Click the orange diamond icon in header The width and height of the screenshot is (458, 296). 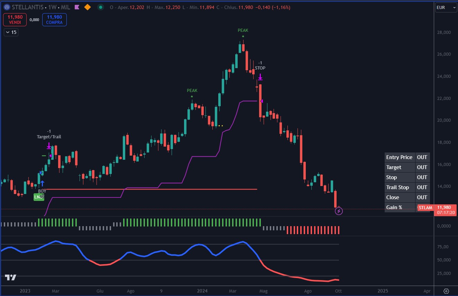(88, 7)
